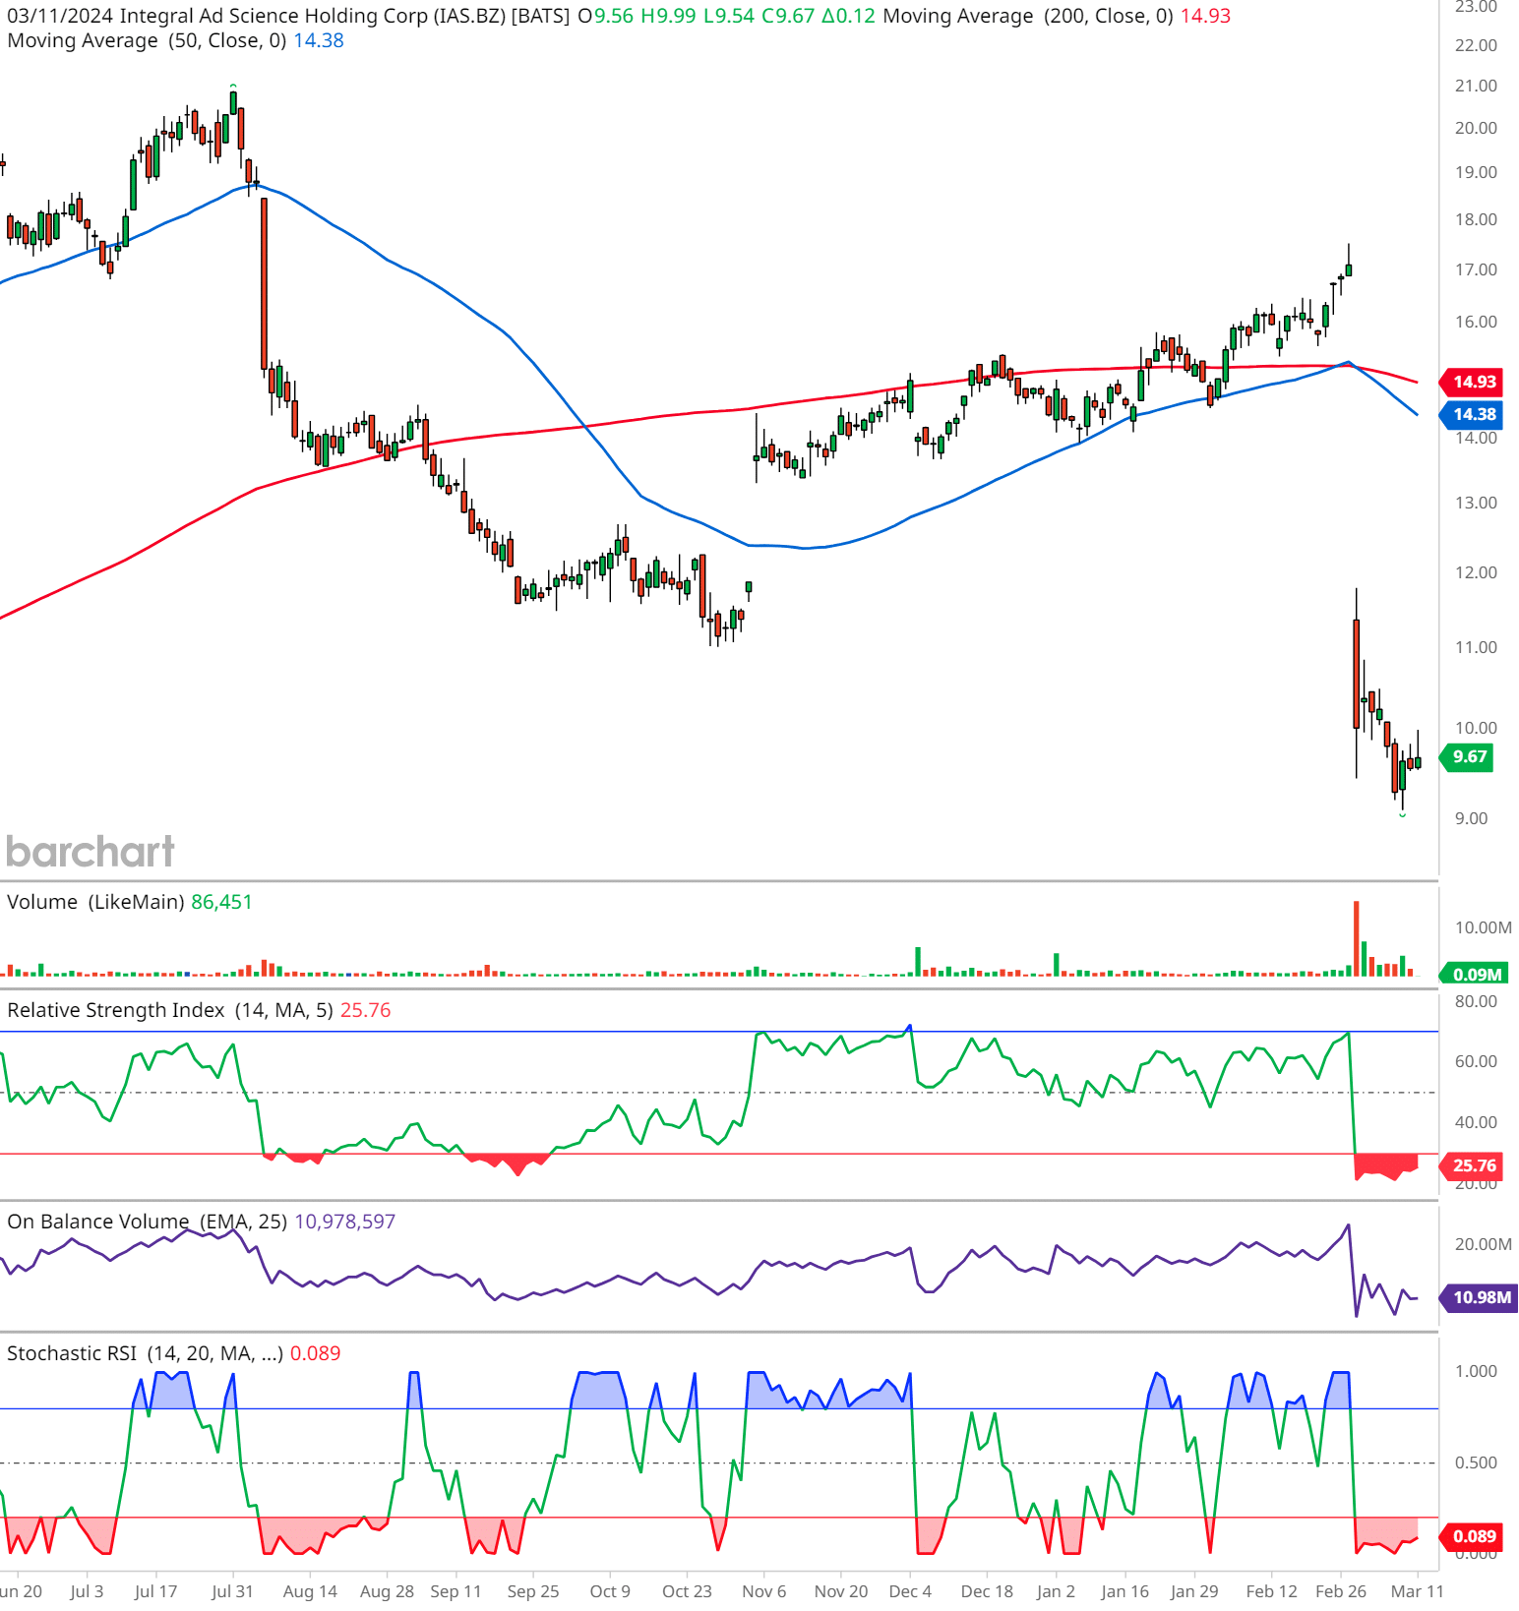Viewport: 1519px width, 1611px height.
Task: Click the 1.000 Stochastic RSI axis label
Action: coord(1476,1371)
